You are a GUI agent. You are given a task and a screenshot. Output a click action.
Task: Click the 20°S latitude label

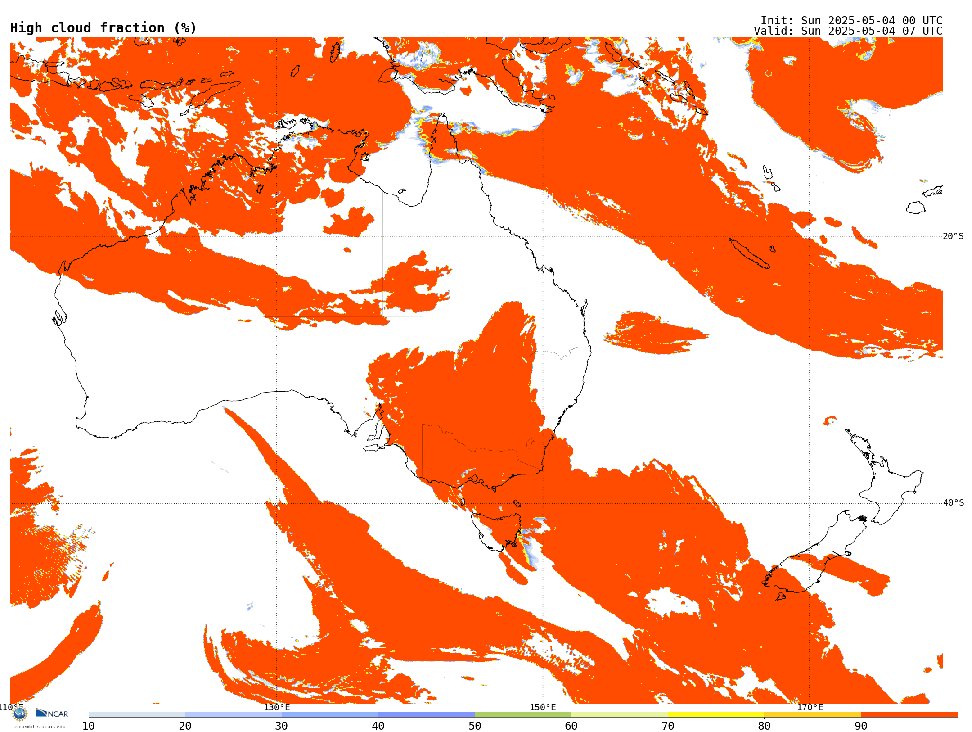(x=954, y=236)
